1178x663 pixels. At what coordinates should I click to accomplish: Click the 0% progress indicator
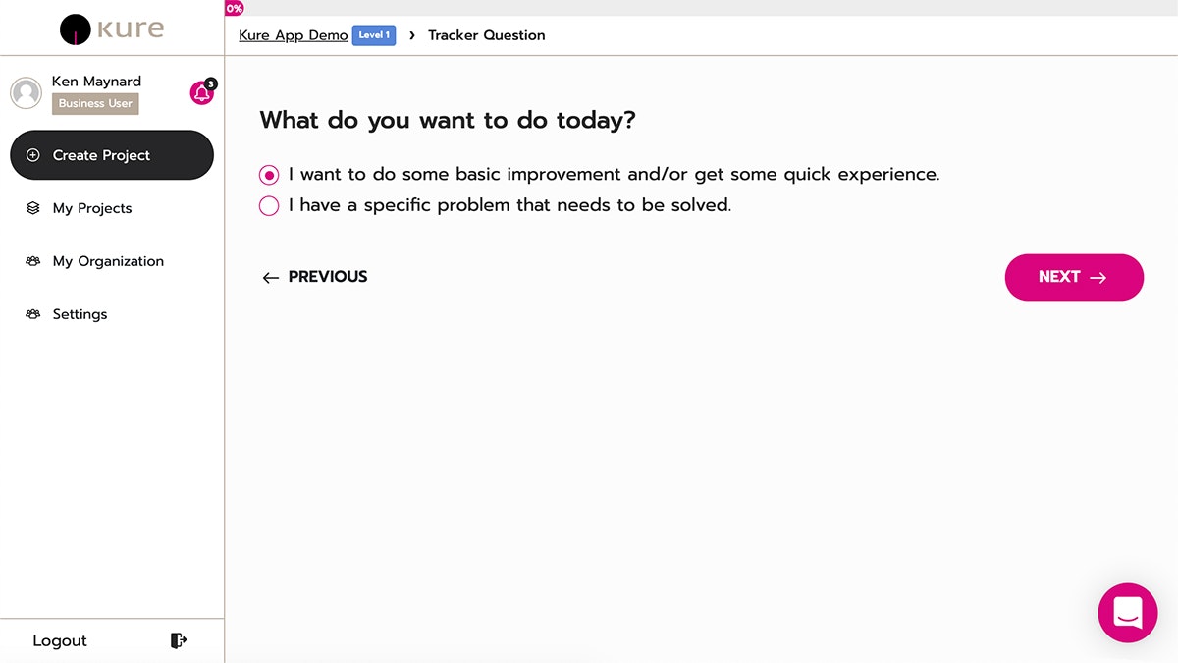click(234, 8)
